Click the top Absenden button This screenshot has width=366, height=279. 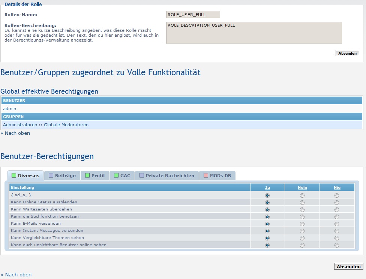point(347,53)
